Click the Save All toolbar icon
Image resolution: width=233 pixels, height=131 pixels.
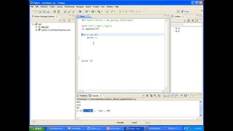pos(44,11)
